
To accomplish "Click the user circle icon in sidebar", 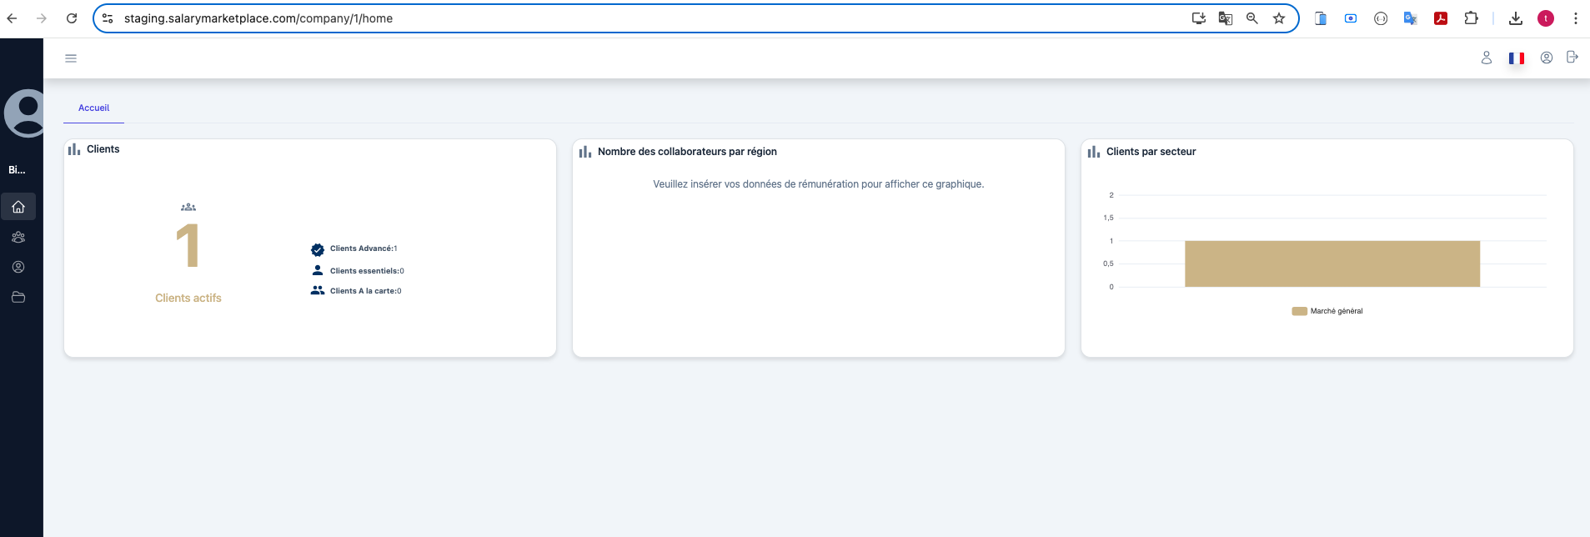I will point(18,268).
